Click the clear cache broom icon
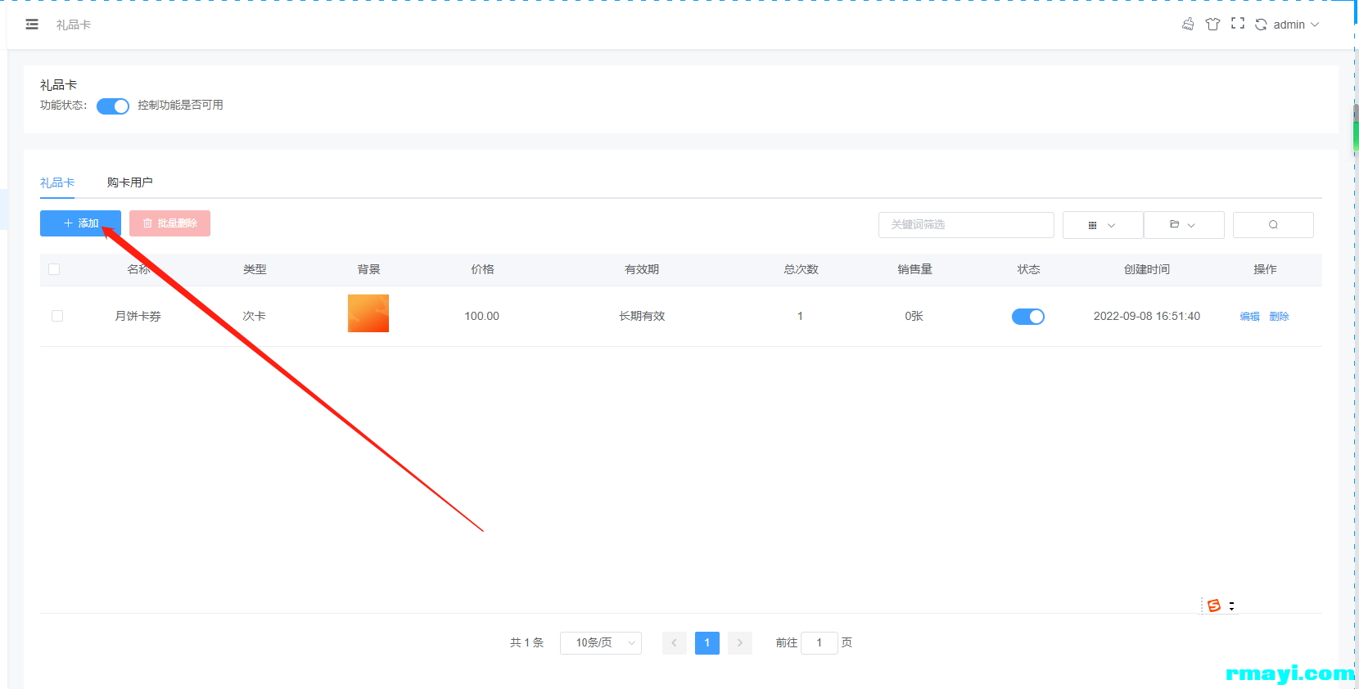The image size is (1359, 689). (1188, 25)
